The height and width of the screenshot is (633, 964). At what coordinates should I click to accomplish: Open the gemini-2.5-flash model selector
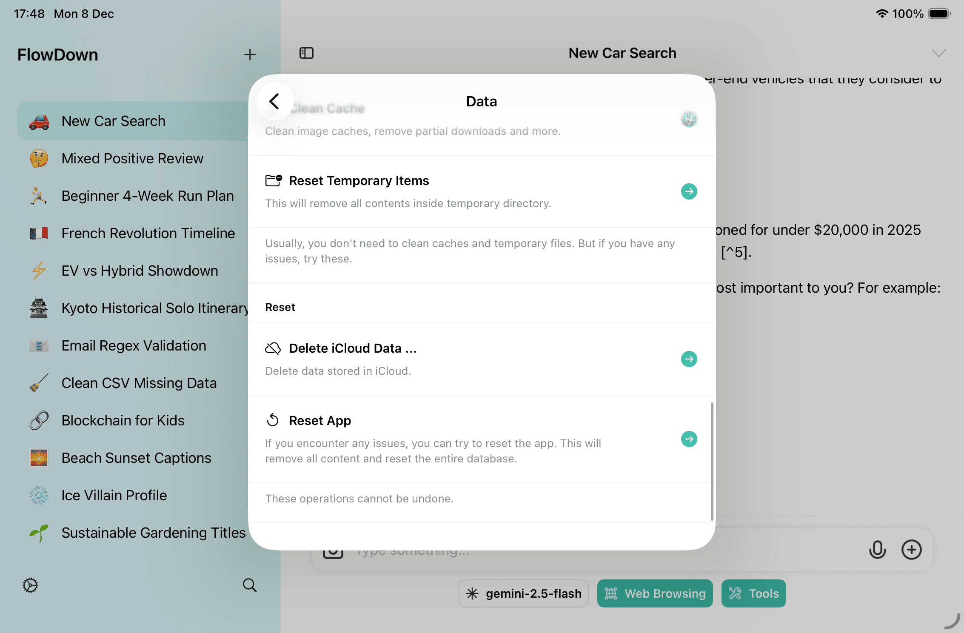(524, 593)
